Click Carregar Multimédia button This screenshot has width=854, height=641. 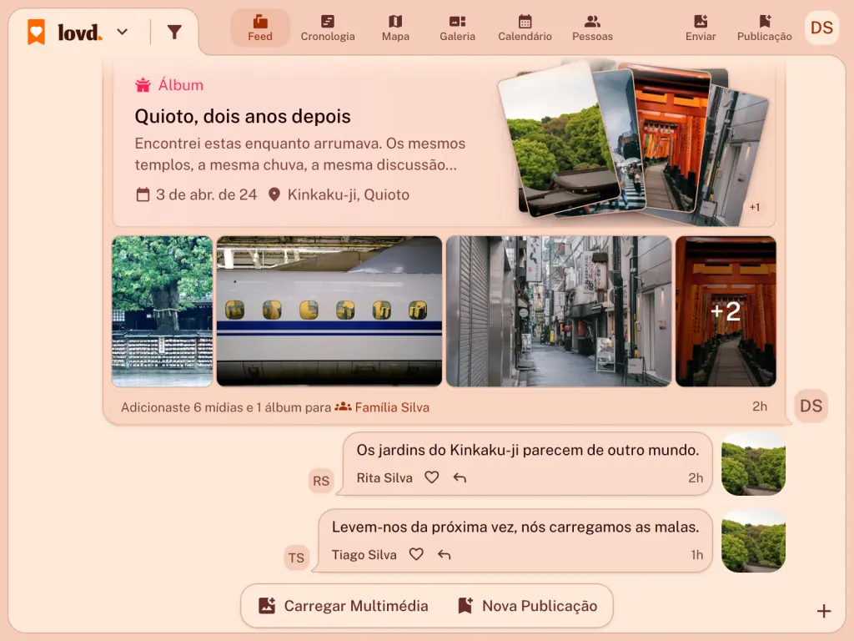[x=343, y=606]
